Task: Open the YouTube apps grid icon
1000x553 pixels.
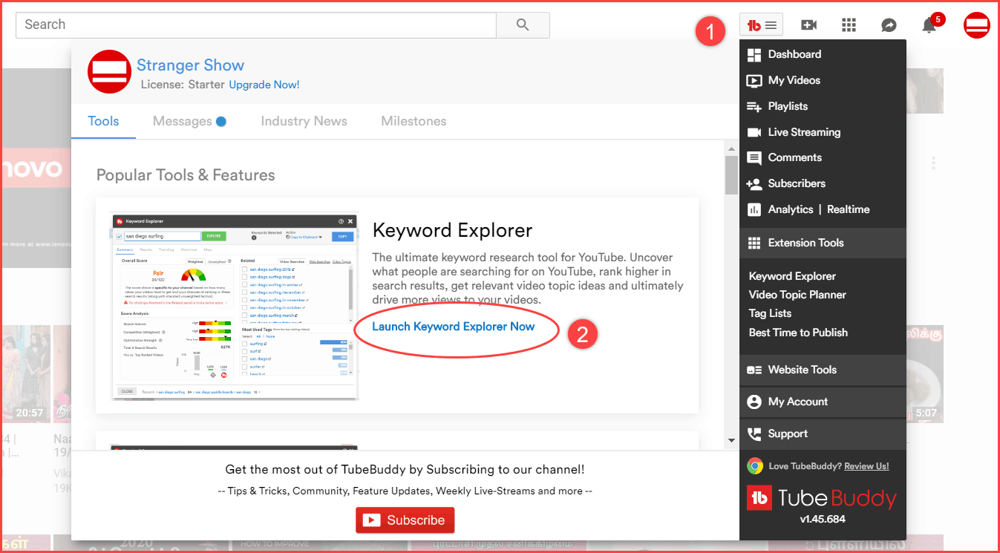Action: [x=849, y=25]
